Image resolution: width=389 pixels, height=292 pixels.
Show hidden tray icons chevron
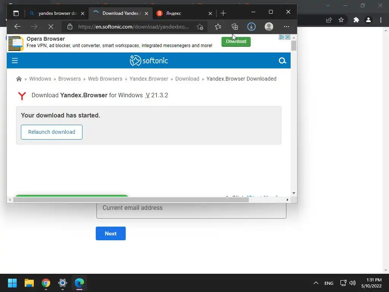pos(316,283)
